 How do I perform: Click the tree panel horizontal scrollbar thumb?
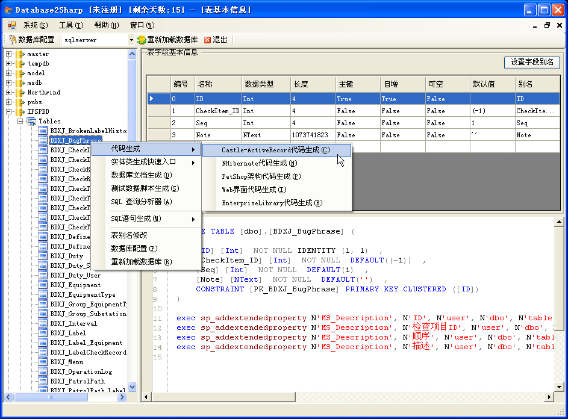click(x=51, y=397)
